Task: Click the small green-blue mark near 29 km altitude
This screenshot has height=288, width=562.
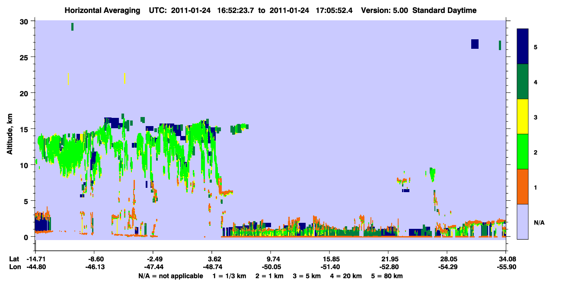Action: (x=72, y=27)
